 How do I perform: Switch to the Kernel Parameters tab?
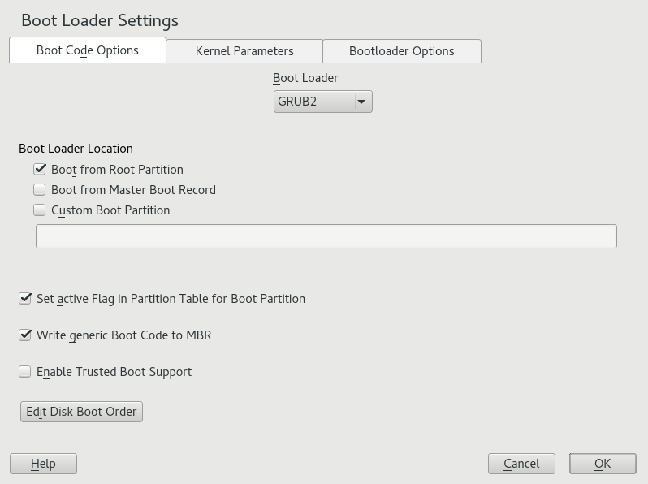point(244,51)
